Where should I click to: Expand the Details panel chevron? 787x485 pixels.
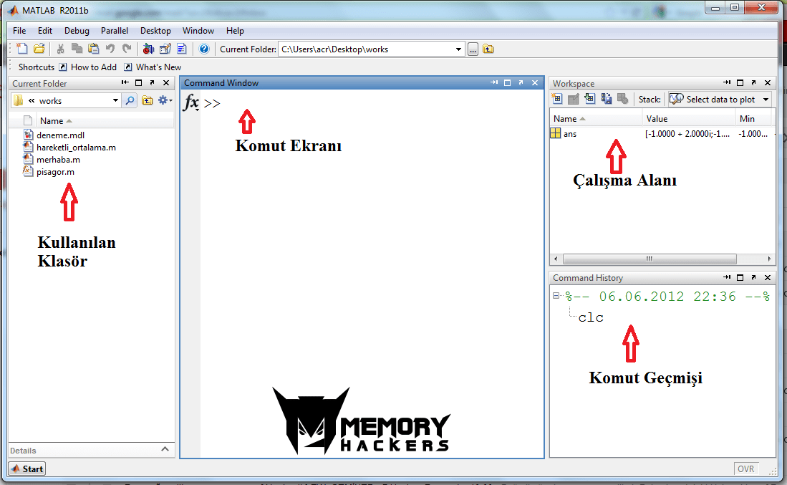pyautogui.click(x=165, y=449)
